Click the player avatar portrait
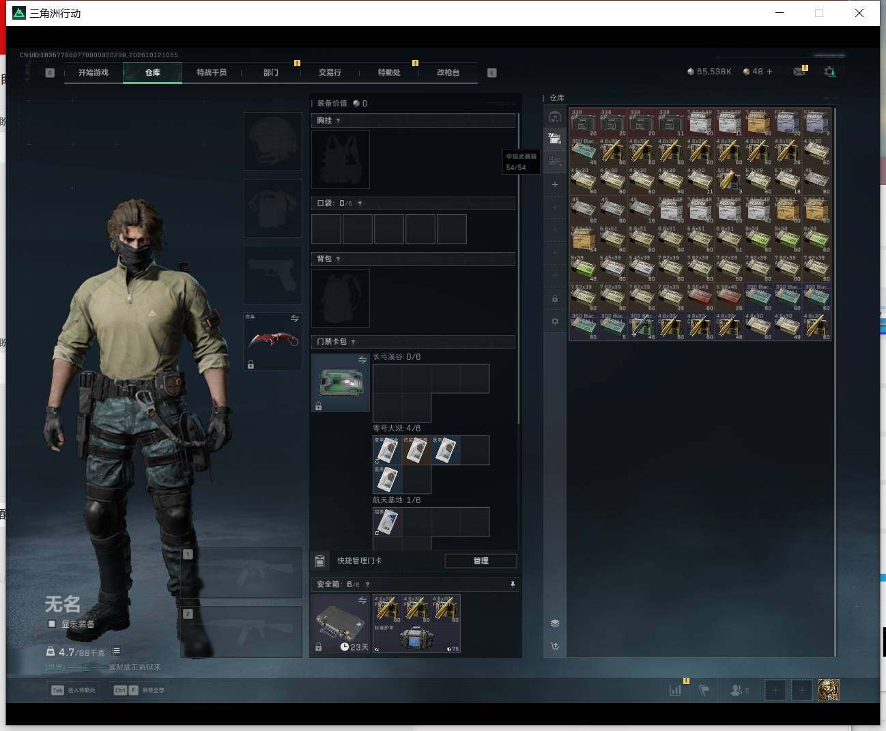 pyautogui.click(x=829, y=690)
